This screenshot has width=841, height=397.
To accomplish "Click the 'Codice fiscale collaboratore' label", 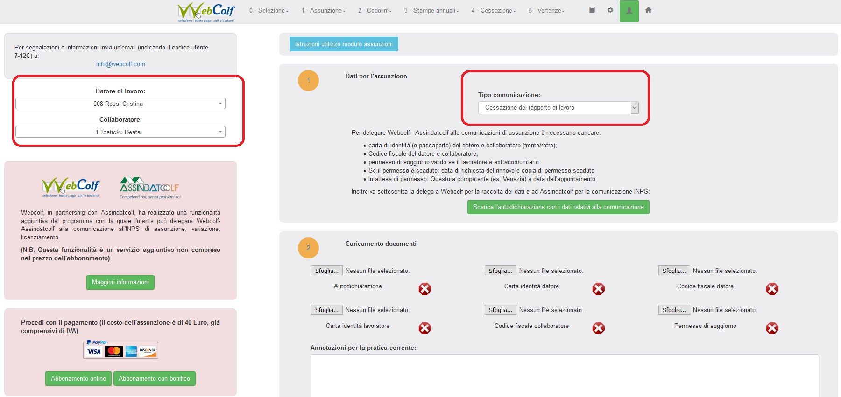I will point(531,326).
